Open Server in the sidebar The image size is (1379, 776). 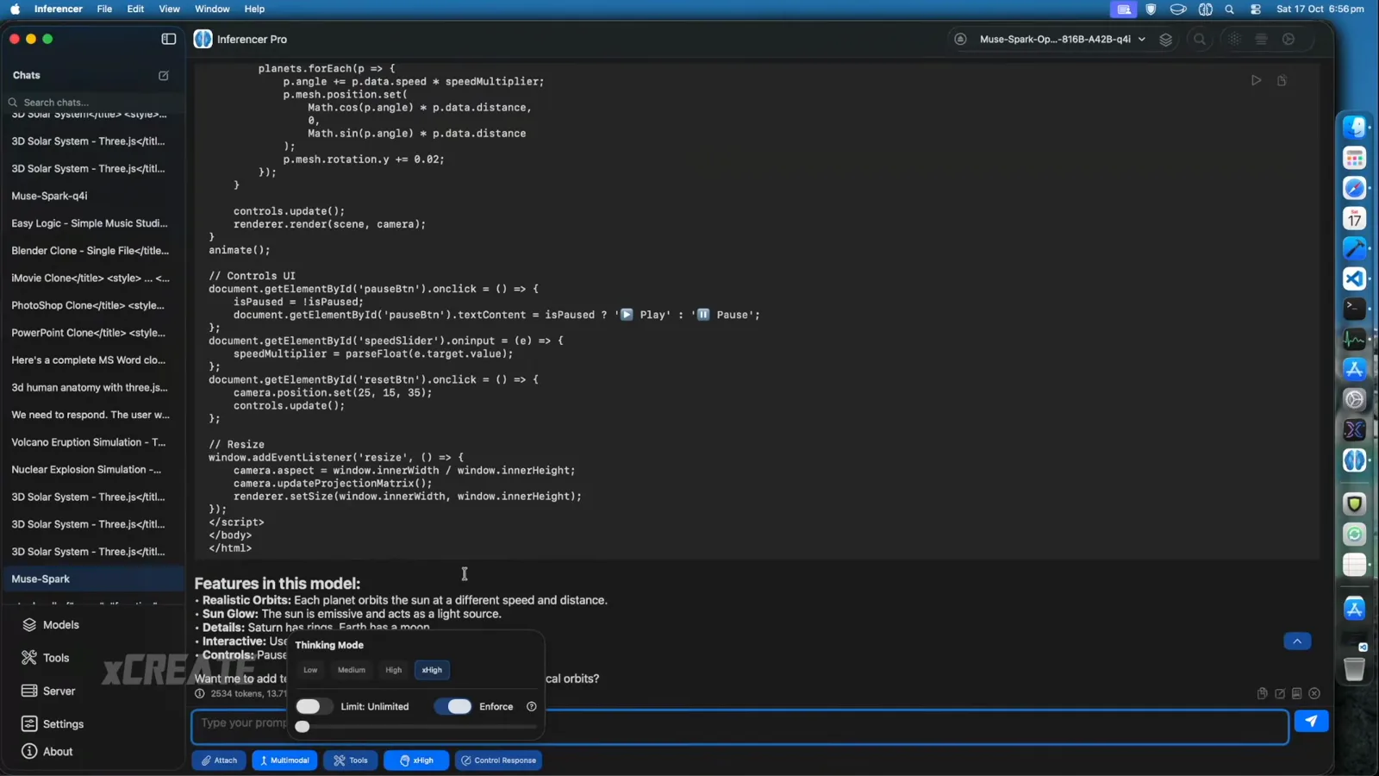tap(48, 692)
